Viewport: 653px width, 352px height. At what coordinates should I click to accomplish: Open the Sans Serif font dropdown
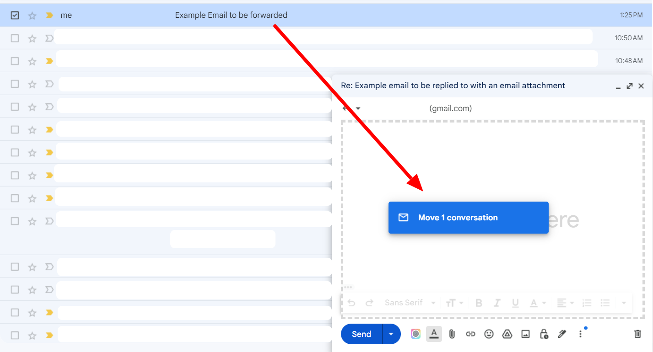(x=410, y=303)
